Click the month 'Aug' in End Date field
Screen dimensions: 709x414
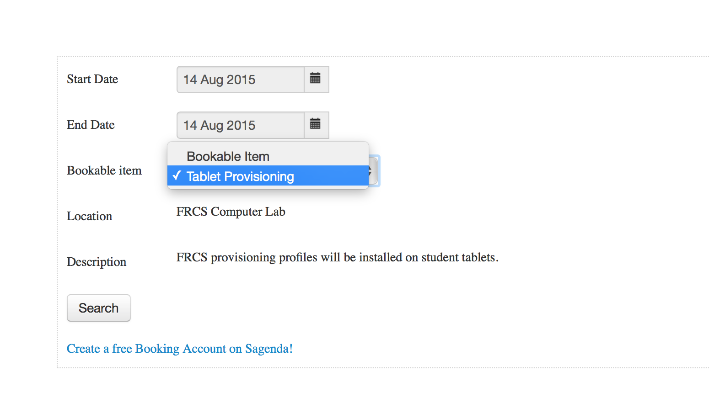tap(212, 125)
